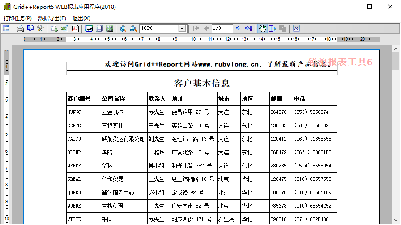This screenshot has width=401, height=225.
Task: Toggle the page thumbnail panel icon
Action: pyautogui.click(x=6, y=29)
